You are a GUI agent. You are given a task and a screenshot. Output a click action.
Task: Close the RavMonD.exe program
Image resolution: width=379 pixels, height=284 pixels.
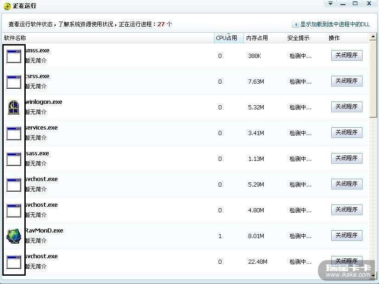(346, 235)
